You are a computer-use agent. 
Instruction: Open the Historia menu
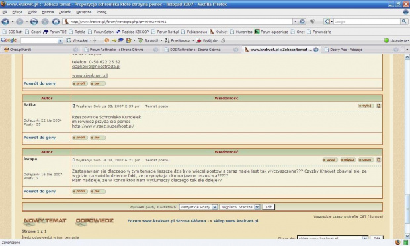pos(48,12)
